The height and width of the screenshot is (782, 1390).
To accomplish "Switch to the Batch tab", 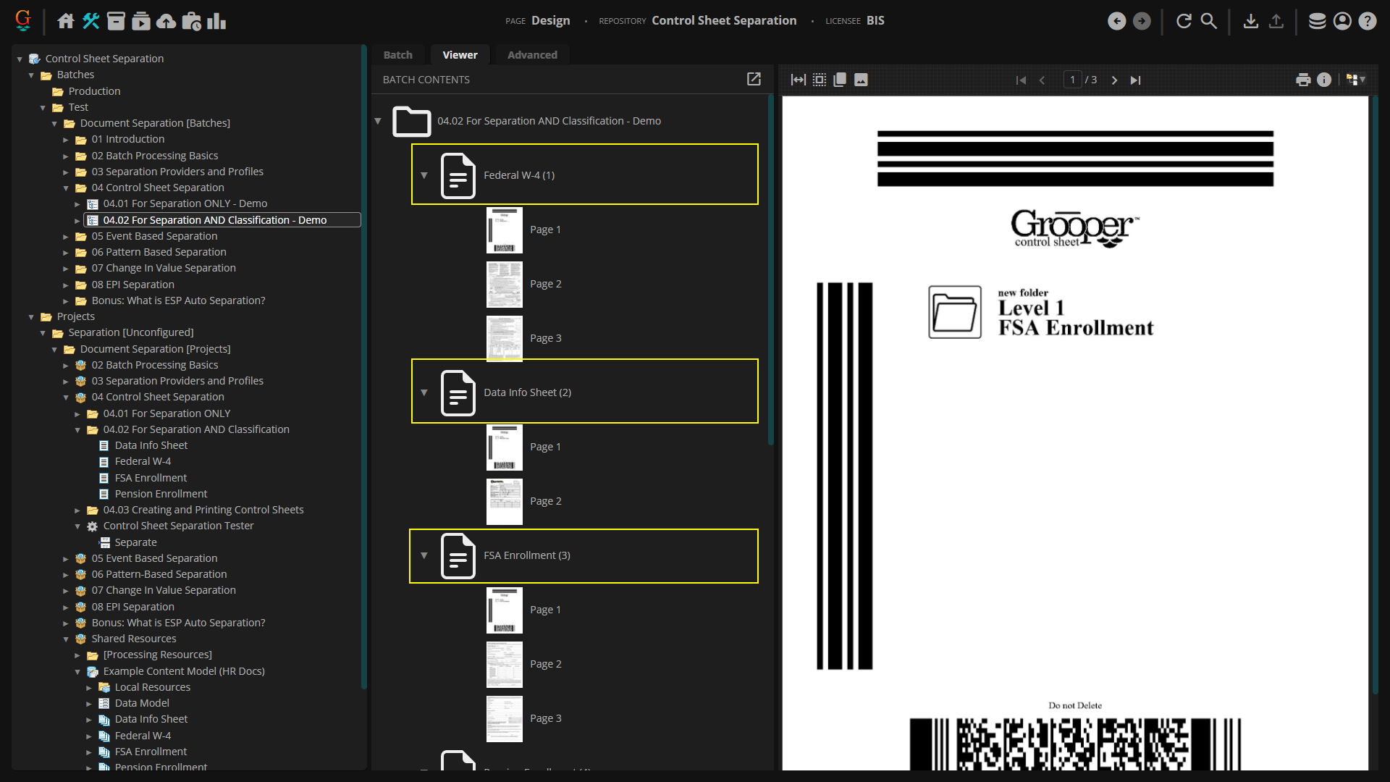I will tap(397, 55).
